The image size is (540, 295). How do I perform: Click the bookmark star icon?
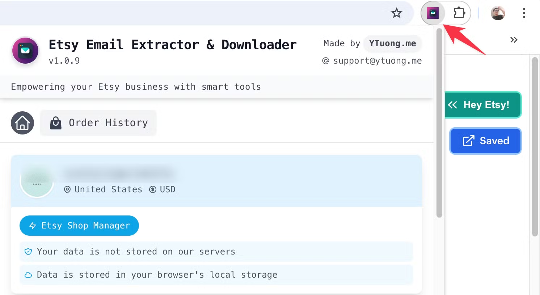coord(397,13)
